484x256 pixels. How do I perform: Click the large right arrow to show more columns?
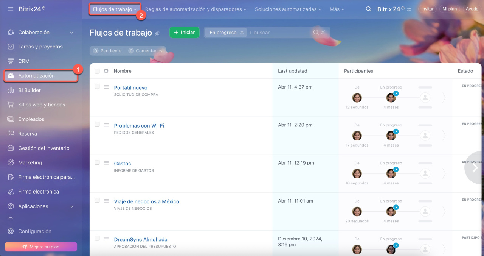pyautogui.click(x=475, y=168)
